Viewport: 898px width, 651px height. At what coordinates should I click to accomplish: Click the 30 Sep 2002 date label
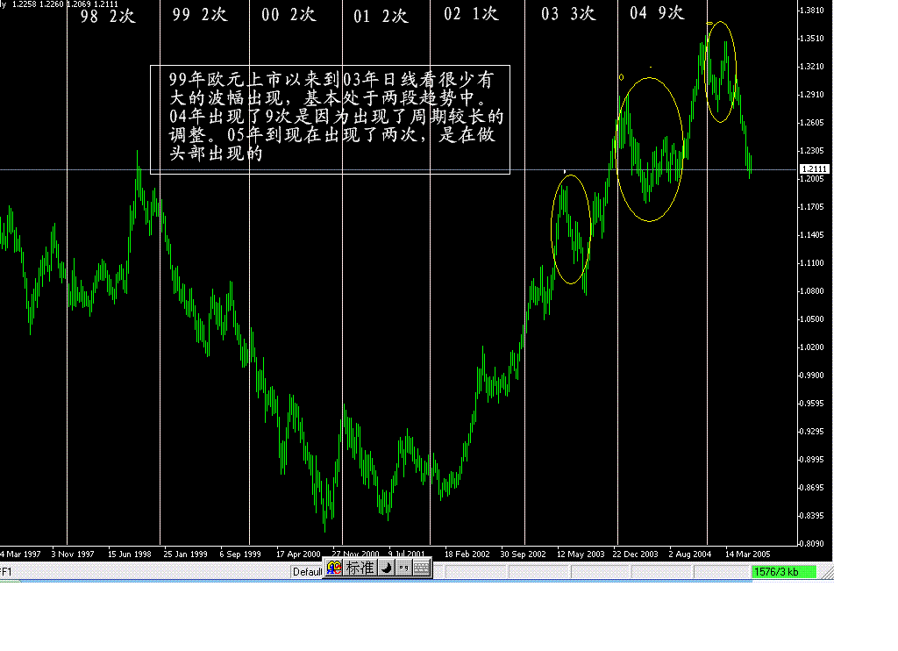point(523,554)
